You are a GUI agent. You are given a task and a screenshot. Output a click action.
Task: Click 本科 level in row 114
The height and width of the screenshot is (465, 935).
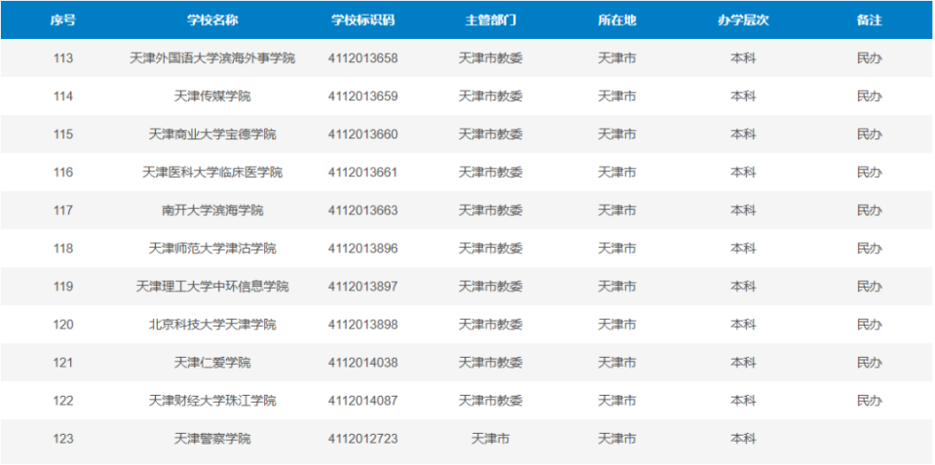coord(743,96)
